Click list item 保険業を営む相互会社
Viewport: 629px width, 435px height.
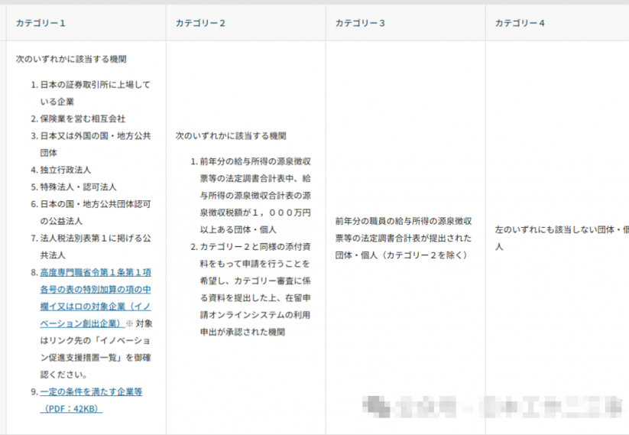point(83,118)
